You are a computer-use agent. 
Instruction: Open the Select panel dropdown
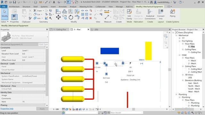[4, 22]
